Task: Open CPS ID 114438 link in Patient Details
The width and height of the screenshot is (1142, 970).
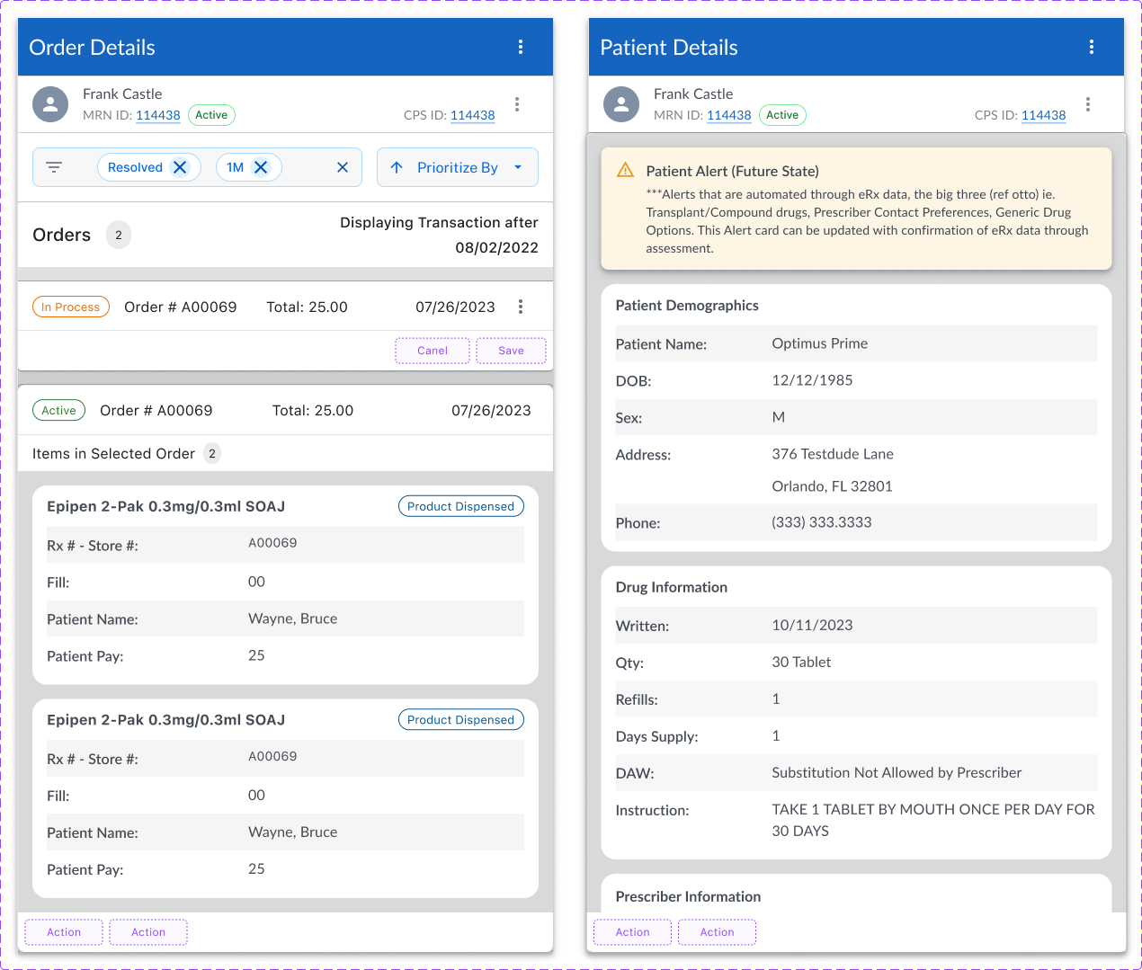Action: tap(1043, 115)
